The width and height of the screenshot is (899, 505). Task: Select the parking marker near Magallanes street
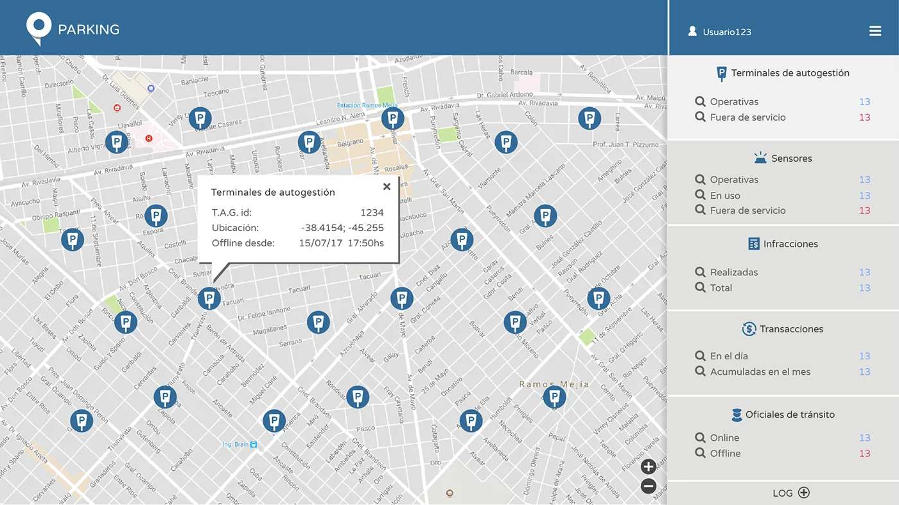click(318, 322)
